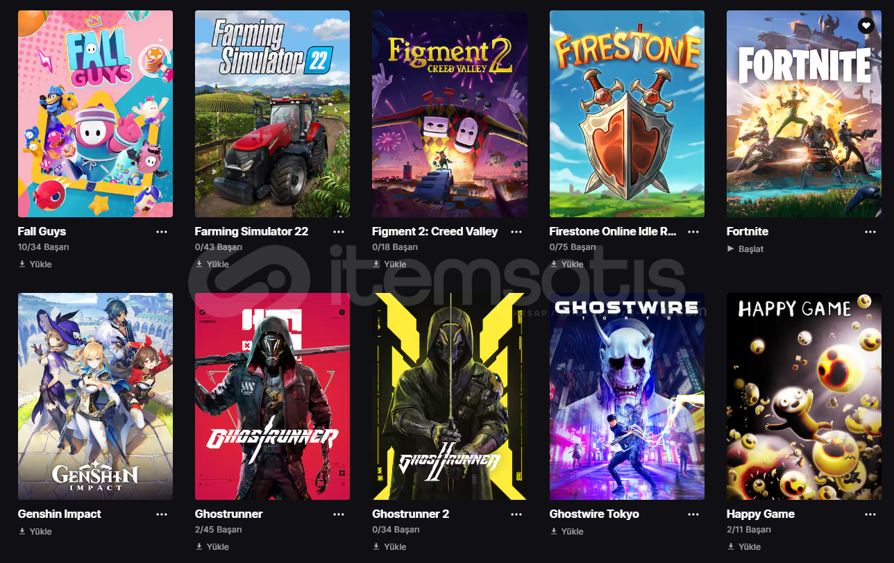This screenshot has height=563, width=894.
Task: Open more options for Ghostwire Tokyo
Action: coord(693,514)
